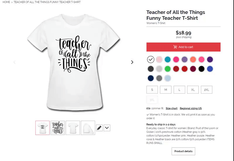Go to HOME breadcrumb
Image resolution: width=234 pixels, height=161 pixels.
pos(6,2)
